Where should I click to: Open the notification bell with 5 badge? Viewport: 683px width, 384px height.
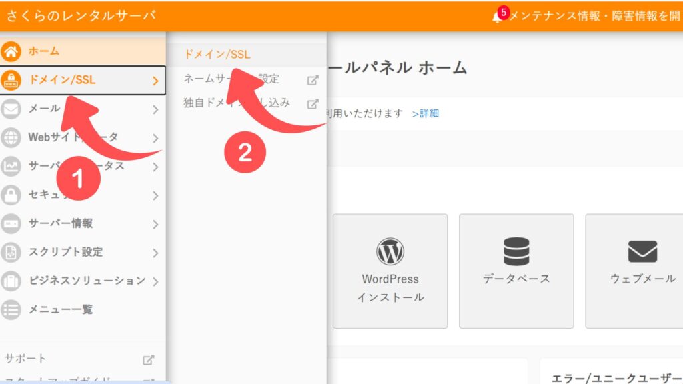tap(500, 15)
